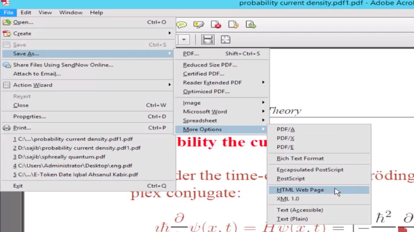The image size is (414, 232).
Task: Click the Adobe Acrobat logo in title bar
Action: tap(5, 3)
